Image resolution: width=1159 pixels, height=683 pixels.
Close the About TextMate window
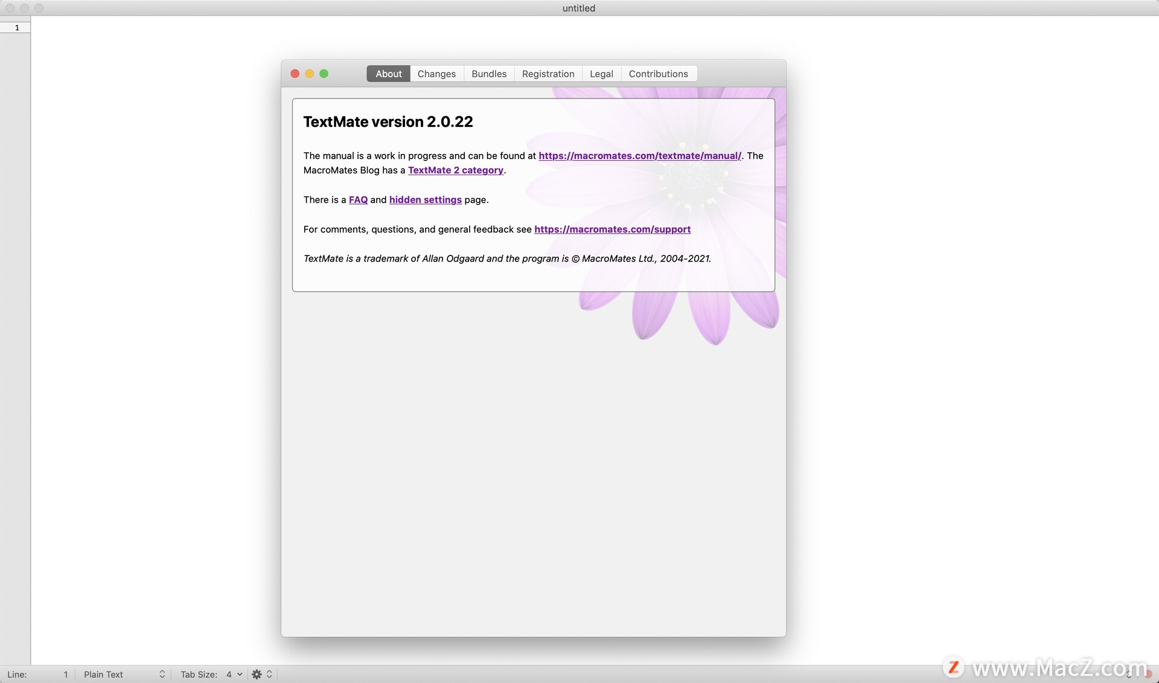295,74
